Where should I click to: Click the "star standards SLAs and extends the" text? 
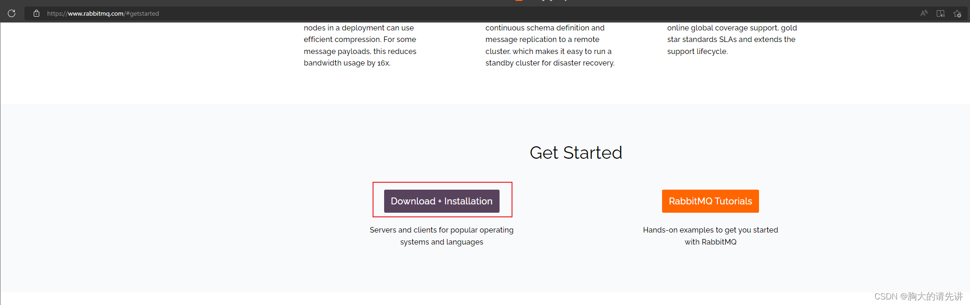pyautogui.click(x=731, y=39)
